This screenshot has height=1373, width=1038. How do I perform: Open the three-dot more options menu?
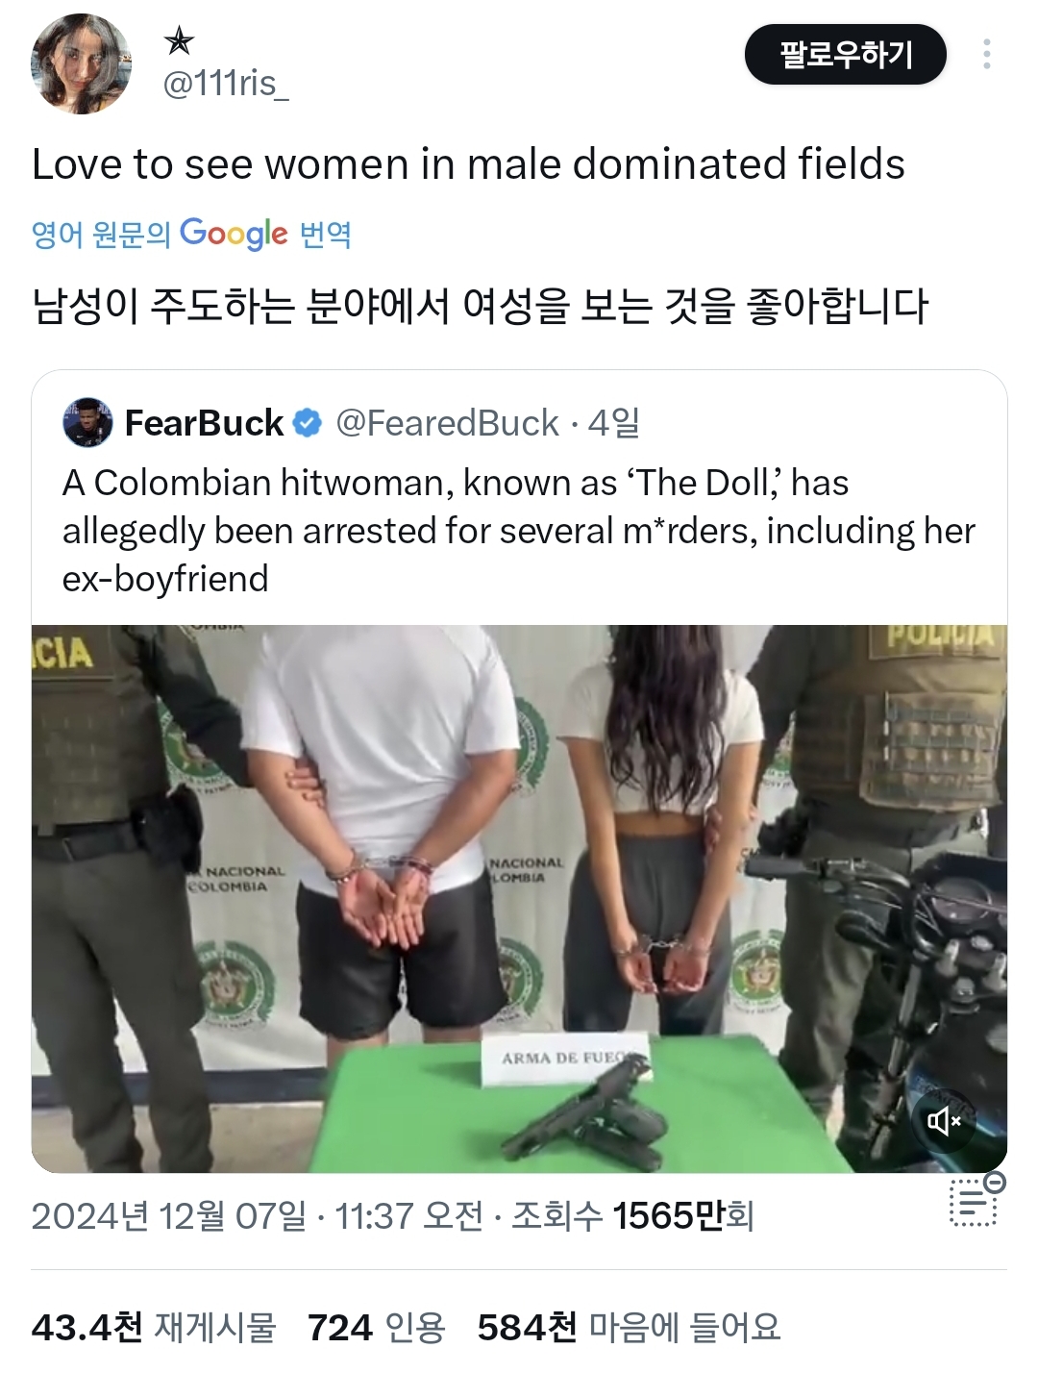pos(987,54)
